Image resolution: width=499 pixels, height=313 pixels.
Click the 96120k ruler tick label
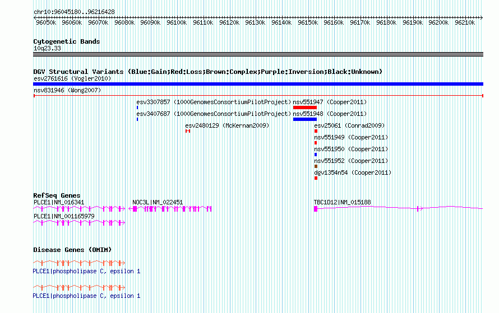[229, 22]
